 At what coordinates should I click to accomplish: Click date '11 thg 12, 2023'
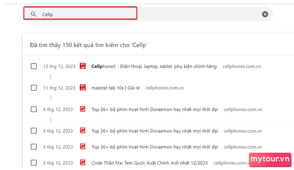(x=59, y=88)
